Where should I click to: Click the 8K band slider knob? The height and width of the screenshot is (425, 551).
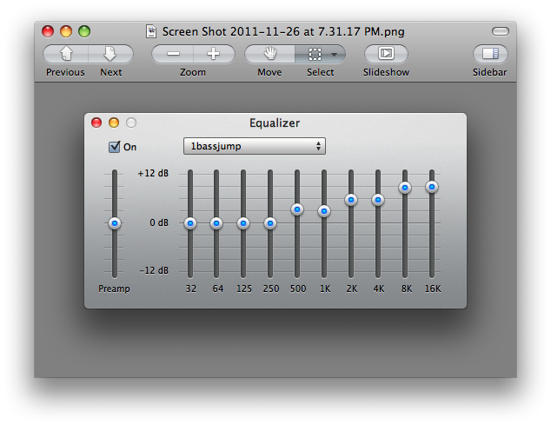tap(405, 188)
